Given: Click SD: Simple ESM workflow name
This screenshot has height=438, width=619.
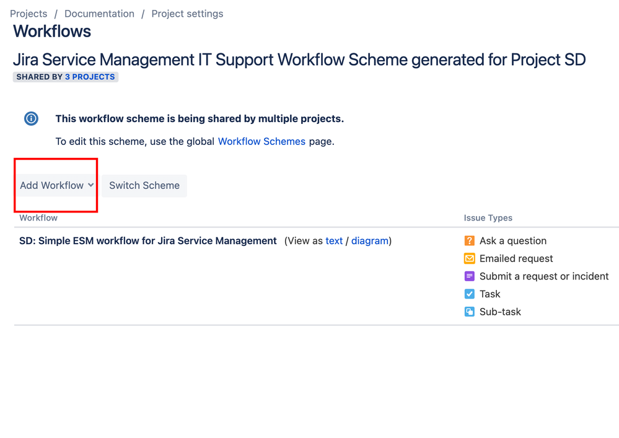Looking at the screenshot, I should point(148,241).
